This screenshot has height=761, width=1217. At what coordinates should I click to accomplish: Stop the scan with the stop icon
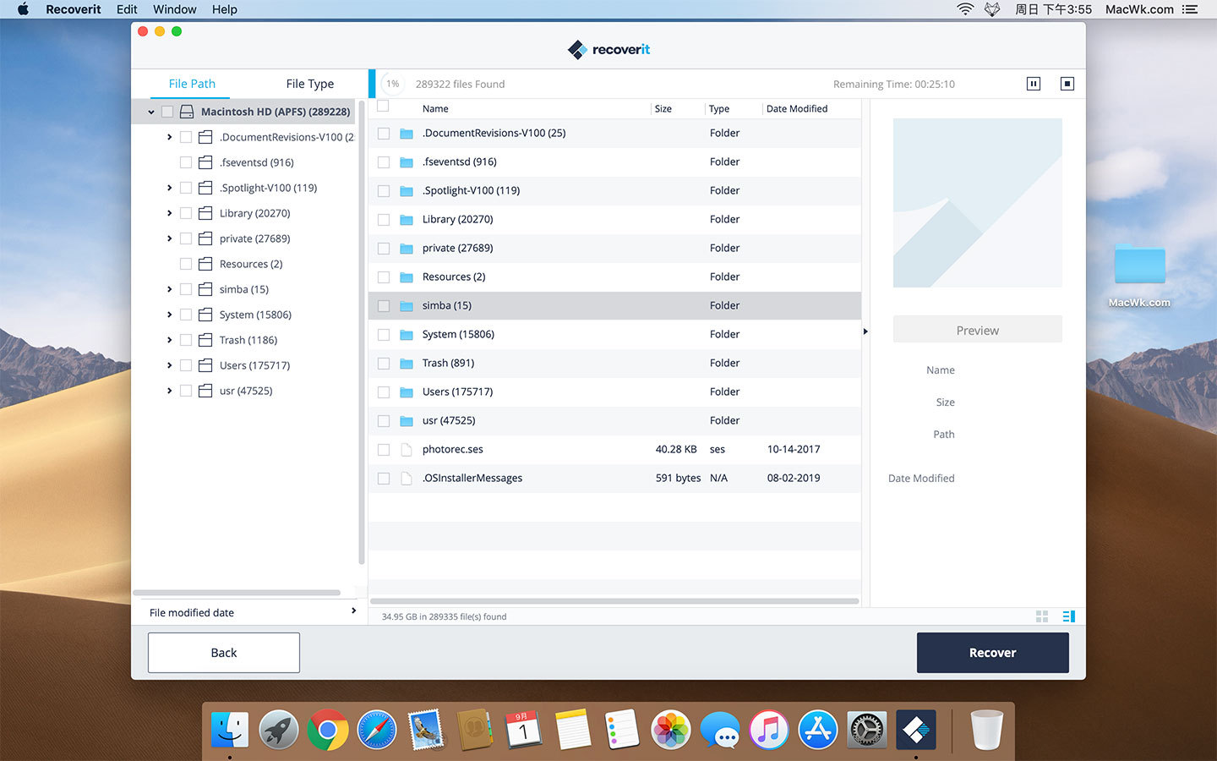(x=1067, y=84)
